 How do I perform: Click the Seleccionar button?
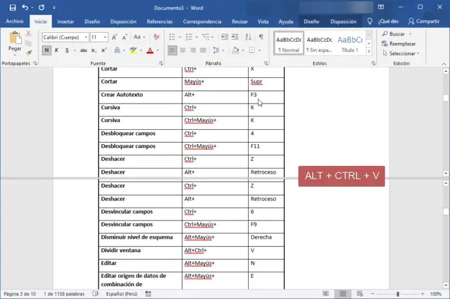[x=401, y=53]
